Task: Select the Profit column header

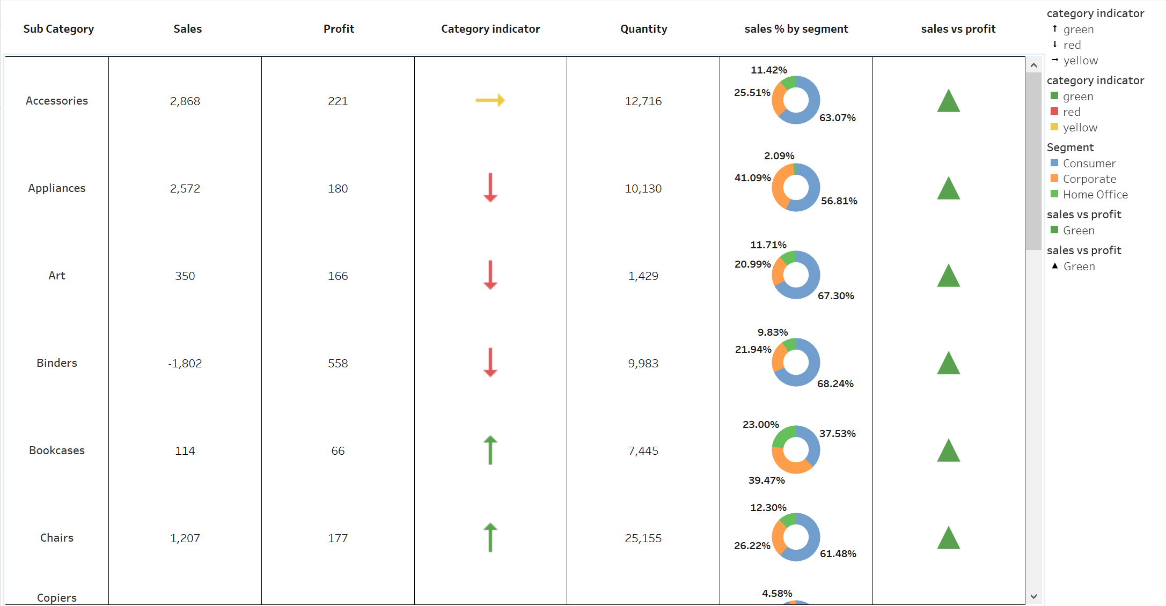Action: click(338, 29)
